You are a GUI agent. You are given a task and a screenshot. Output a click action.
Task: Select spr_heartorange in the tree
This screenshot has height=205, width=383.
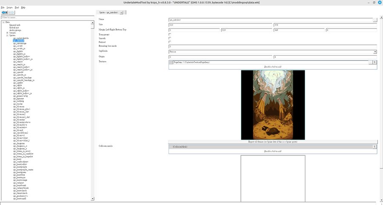point(20,180)
